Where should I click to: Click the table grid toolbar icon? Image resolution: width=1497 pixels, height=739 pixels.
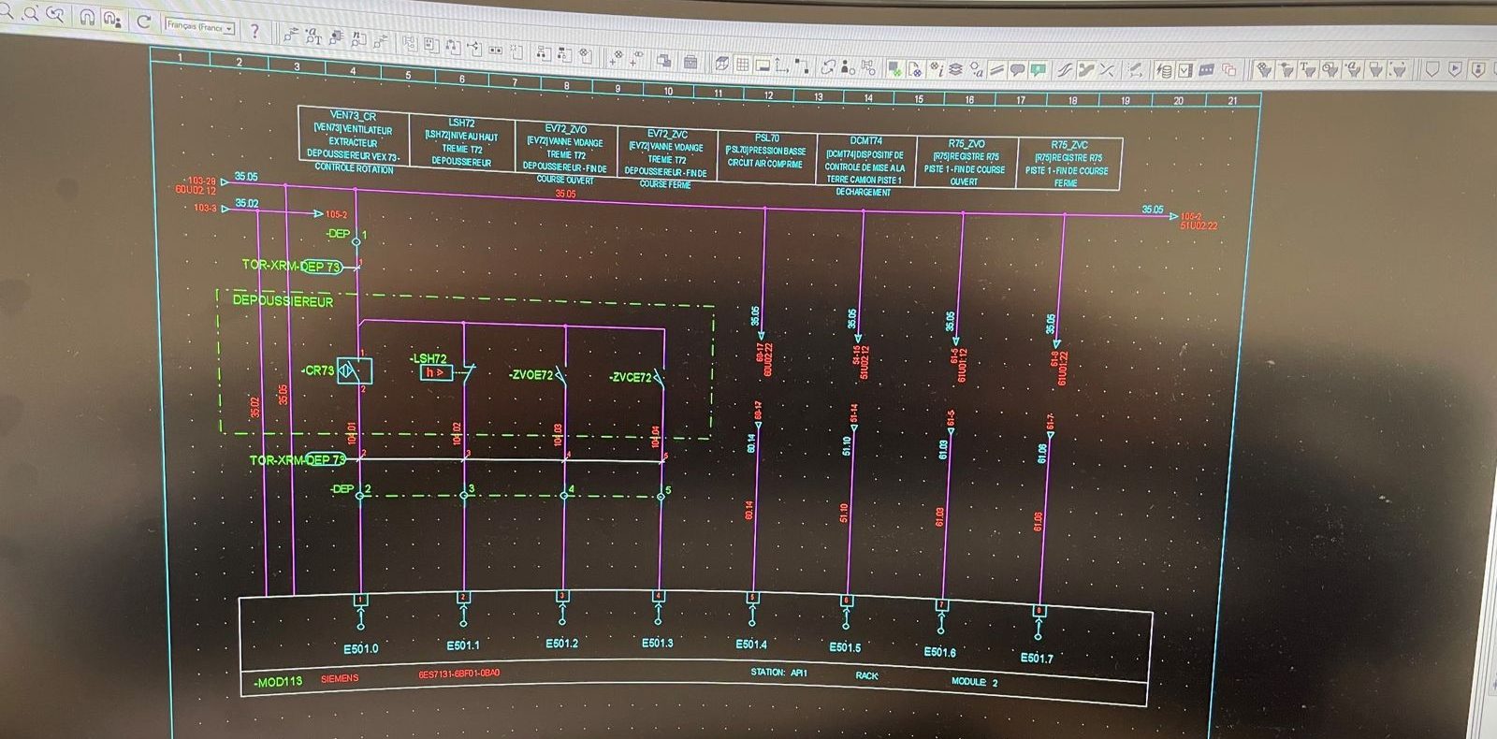741,65
